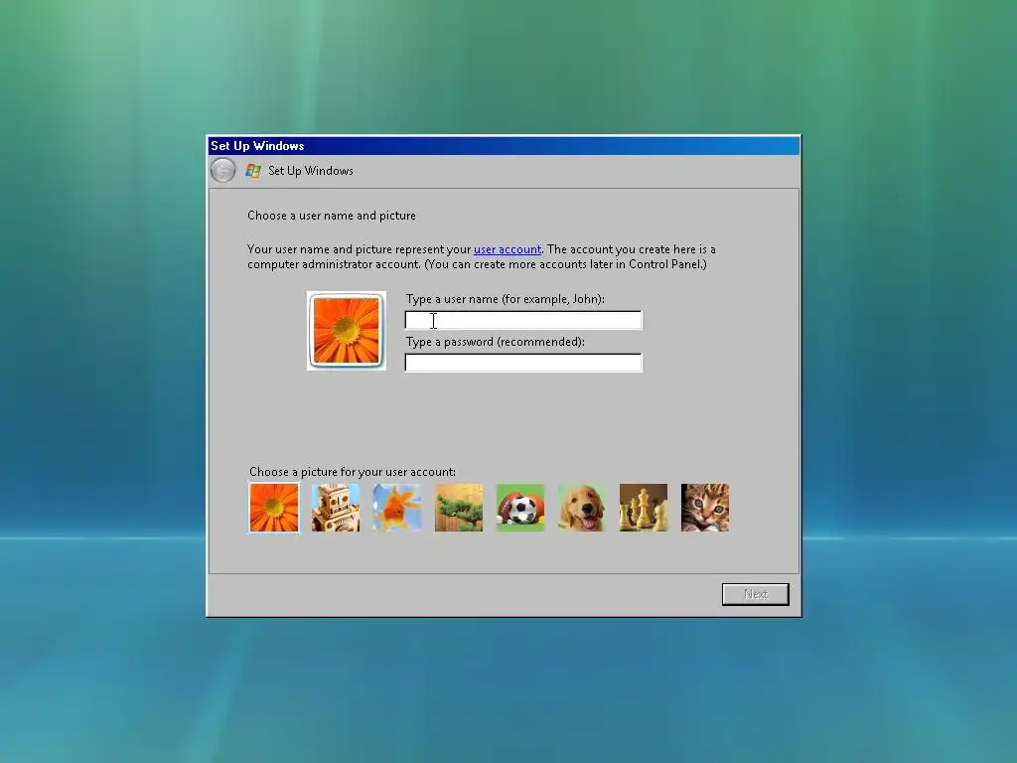This screenshot has height=763, width=1017.
Task: Choose the toy robot account picture
Action: tap(336, 508)
